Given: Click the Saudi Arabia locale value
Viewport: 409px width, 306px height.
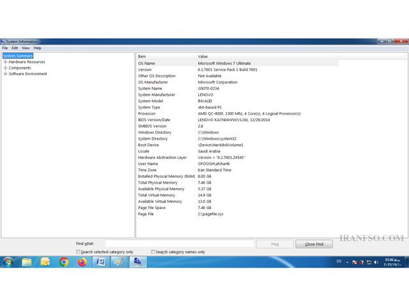Looking at the screenshot, I should click(x=209, y=151).
